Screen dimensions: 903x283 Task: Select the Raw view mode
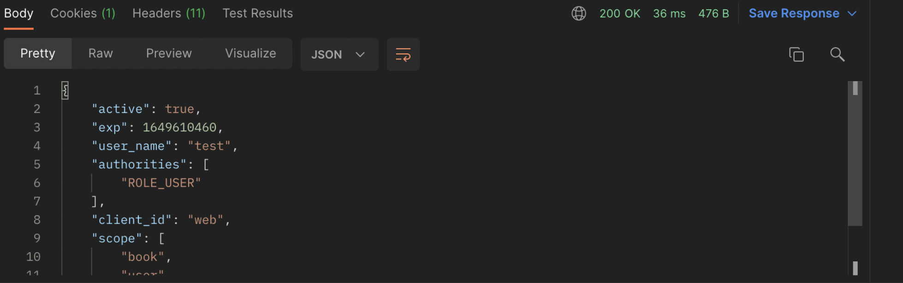coord(101,53)
